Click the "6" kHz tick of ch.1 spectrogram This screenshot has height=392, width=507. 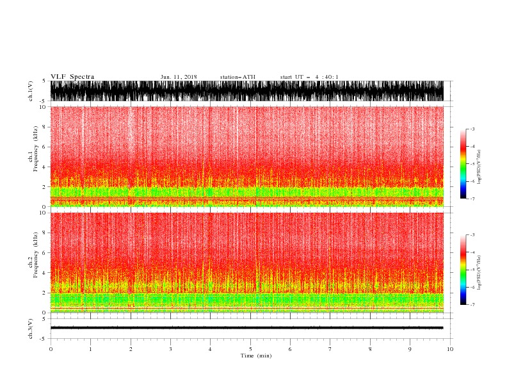click(x=44, y=147)
